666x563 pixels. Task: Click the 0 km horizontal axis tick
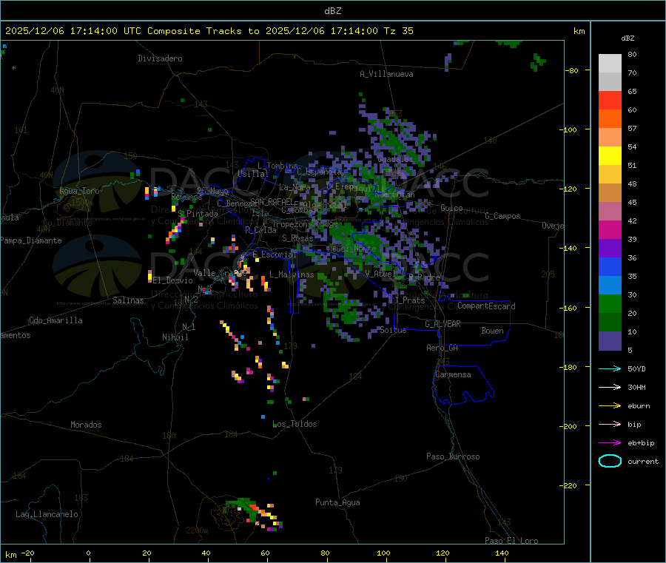[x=88, y=553]
